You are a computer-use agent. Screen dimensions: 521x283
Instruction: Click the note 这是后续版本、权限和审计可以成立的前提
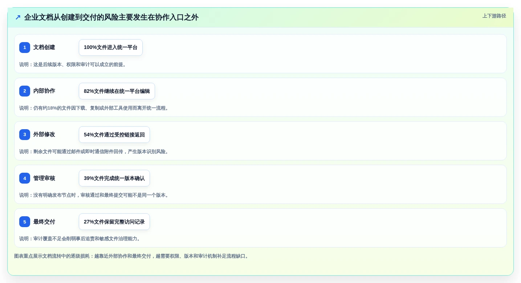point(73,65)
